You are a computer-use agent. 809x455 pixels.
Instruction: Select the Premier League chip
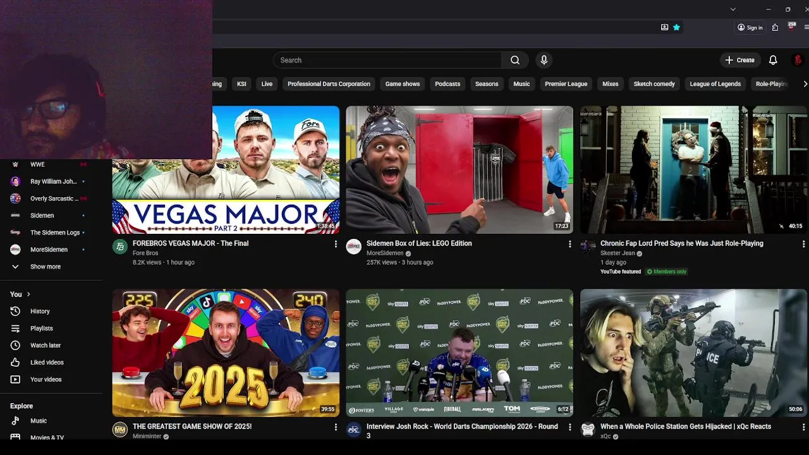(566, 83)
